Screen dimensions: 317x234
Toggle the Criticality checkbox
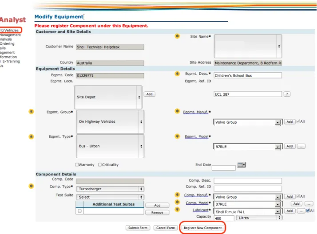[x=100, y=164]
